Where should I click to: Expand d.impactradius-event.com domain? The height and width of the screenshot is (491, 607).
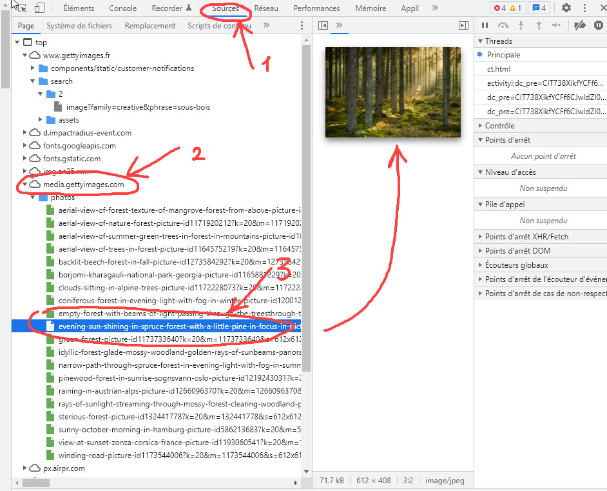pos(24,132)
